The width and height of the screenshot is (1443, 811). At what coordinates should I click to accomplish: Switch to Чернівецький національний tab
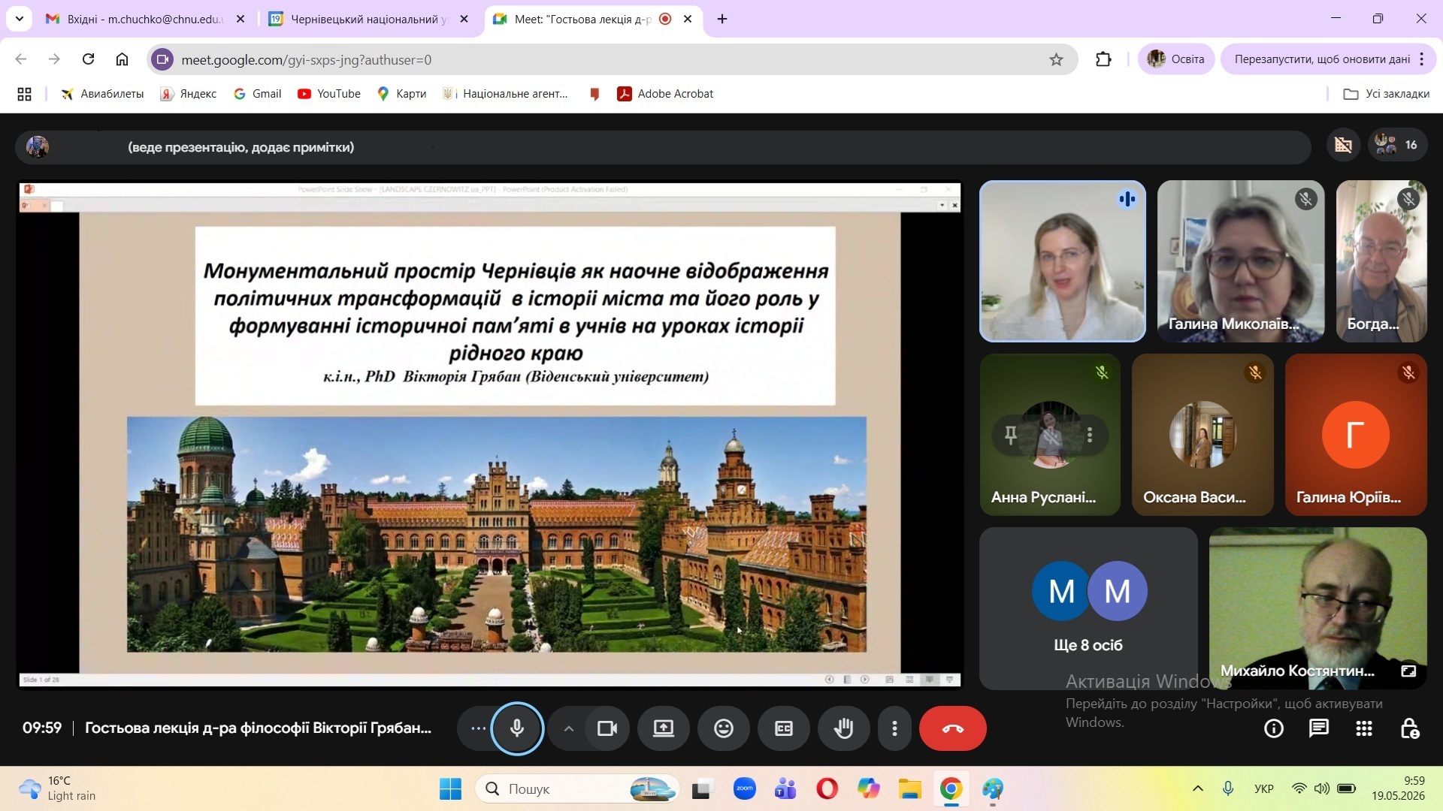[x=369, y=19]
